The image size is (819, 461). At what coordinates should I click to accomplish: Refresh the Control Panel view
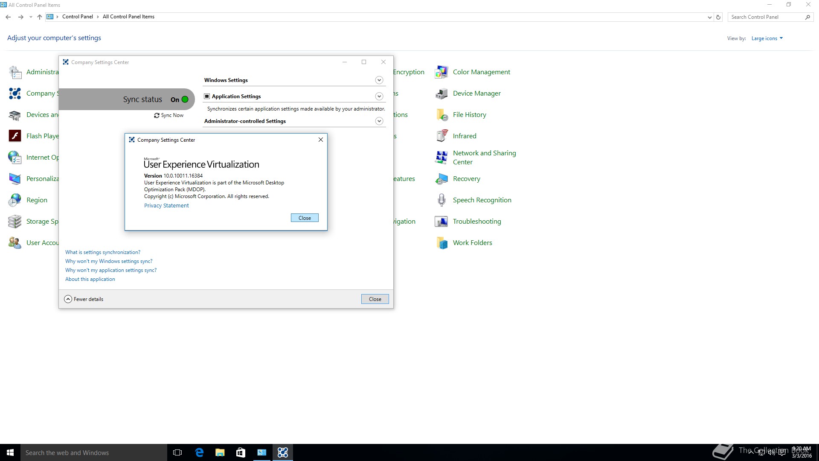click(718, 17)
